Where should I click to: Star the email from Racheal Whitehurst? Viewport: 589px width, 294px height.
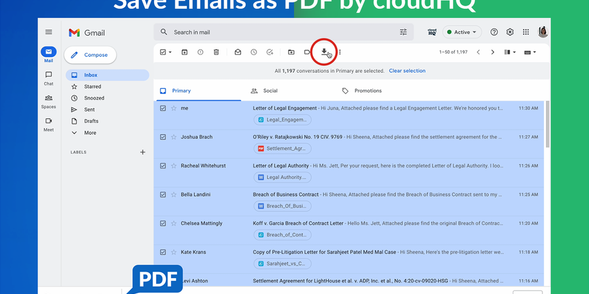174,166
